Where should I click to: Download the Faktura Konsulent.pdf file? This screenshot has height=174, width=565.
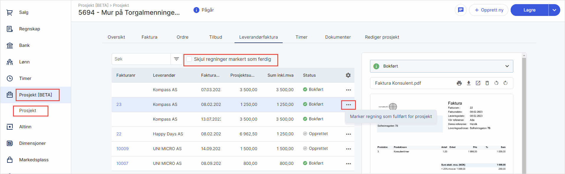[x=468, y=83]
